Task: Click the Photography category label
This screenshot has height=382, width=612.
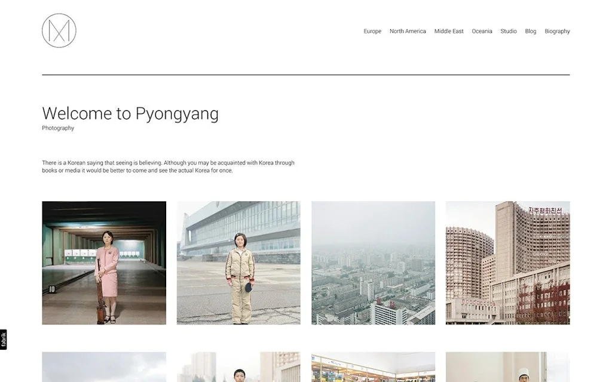Action: [58, 128]
